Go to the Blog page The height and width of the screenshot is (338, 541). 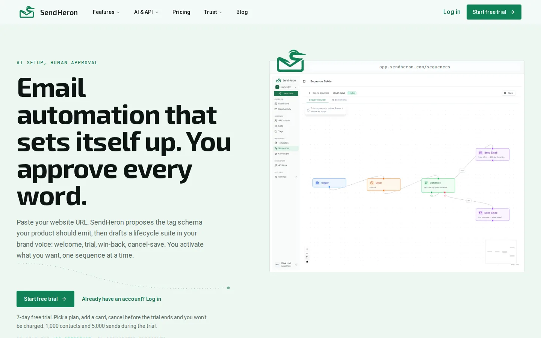pyautogui.click(x=242, y=12)
